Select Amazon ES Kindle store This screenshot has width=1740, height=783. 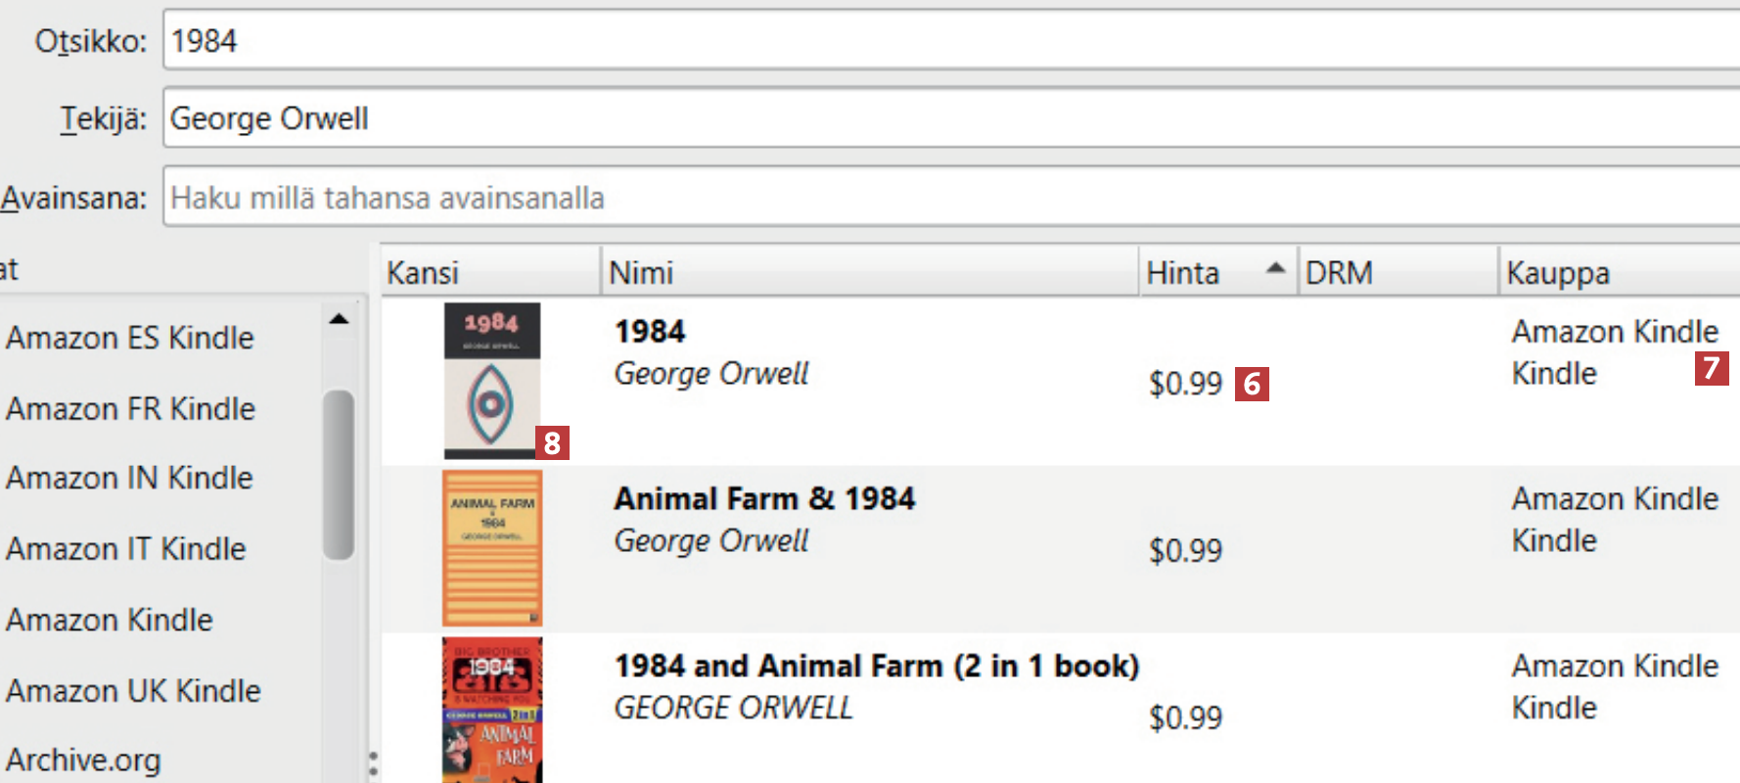[130, 338]
